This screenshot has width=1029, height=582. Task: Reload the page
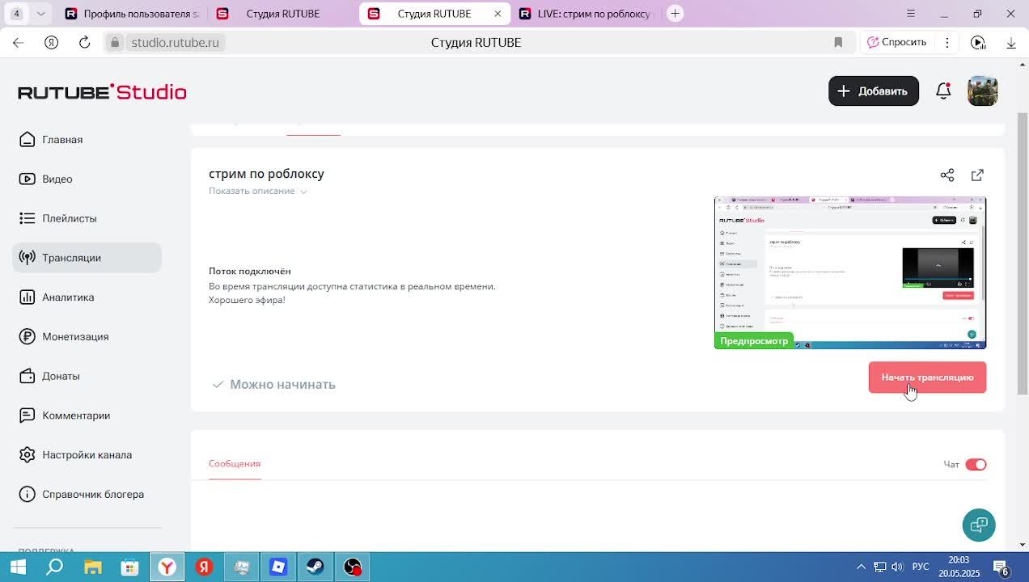tap(84, 43)
